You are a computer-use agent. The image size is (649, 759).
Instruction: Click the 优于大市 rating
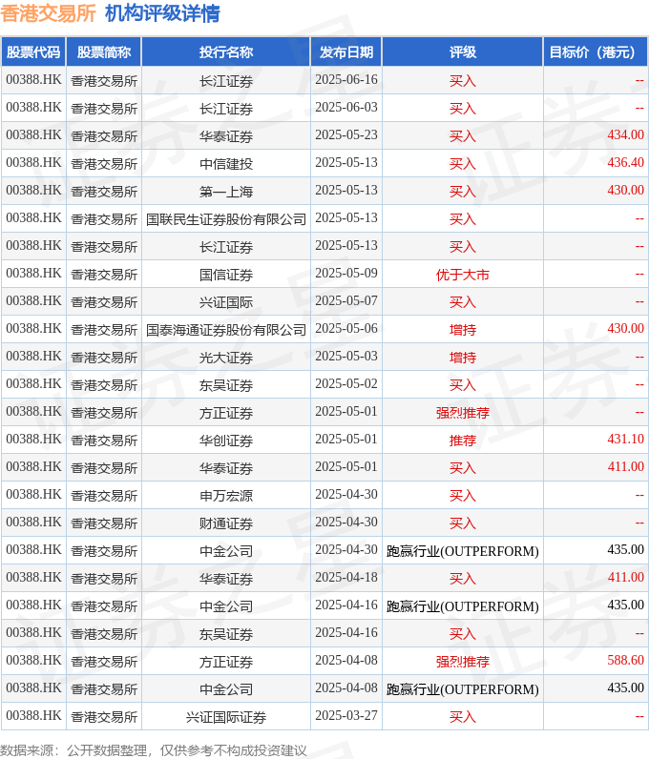pos(462,275)
